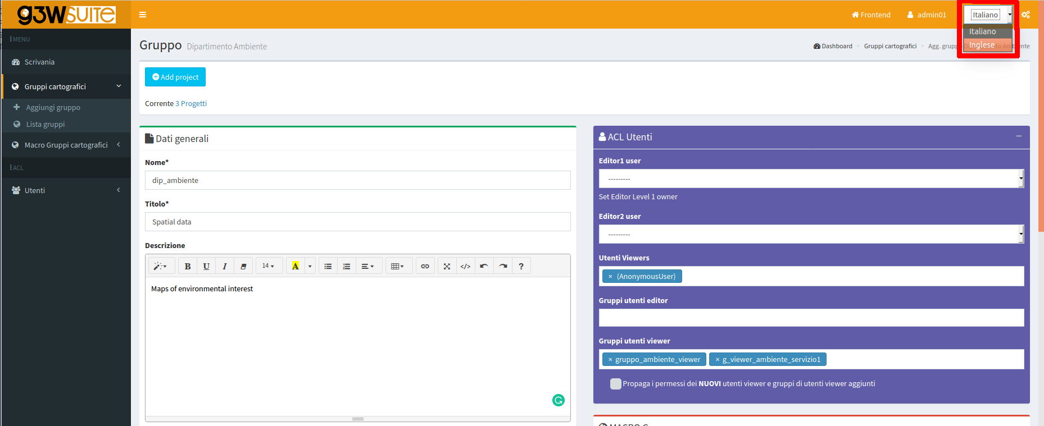Image resolution: width=1044 pixels, height=426 pixels.
Task: Redo the editor change
Action: [x=503, y=266]
